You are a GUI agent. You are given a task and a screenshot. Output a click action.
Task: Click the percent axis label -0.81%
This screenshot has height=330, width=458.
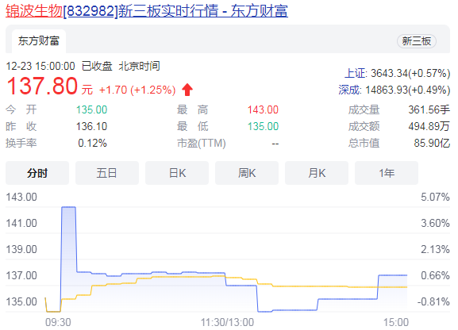point(433,301)
